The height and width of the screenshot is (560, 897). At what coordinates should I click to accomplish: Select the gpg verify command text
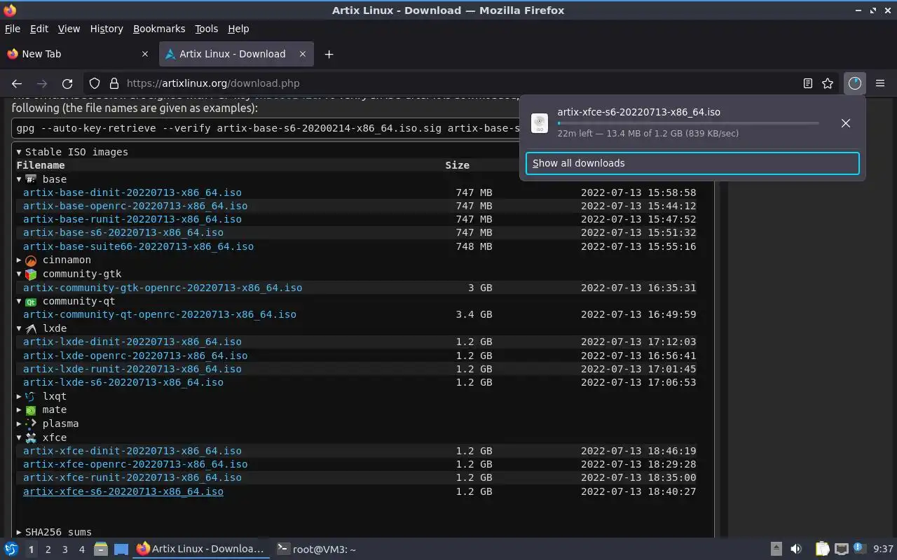266,129
